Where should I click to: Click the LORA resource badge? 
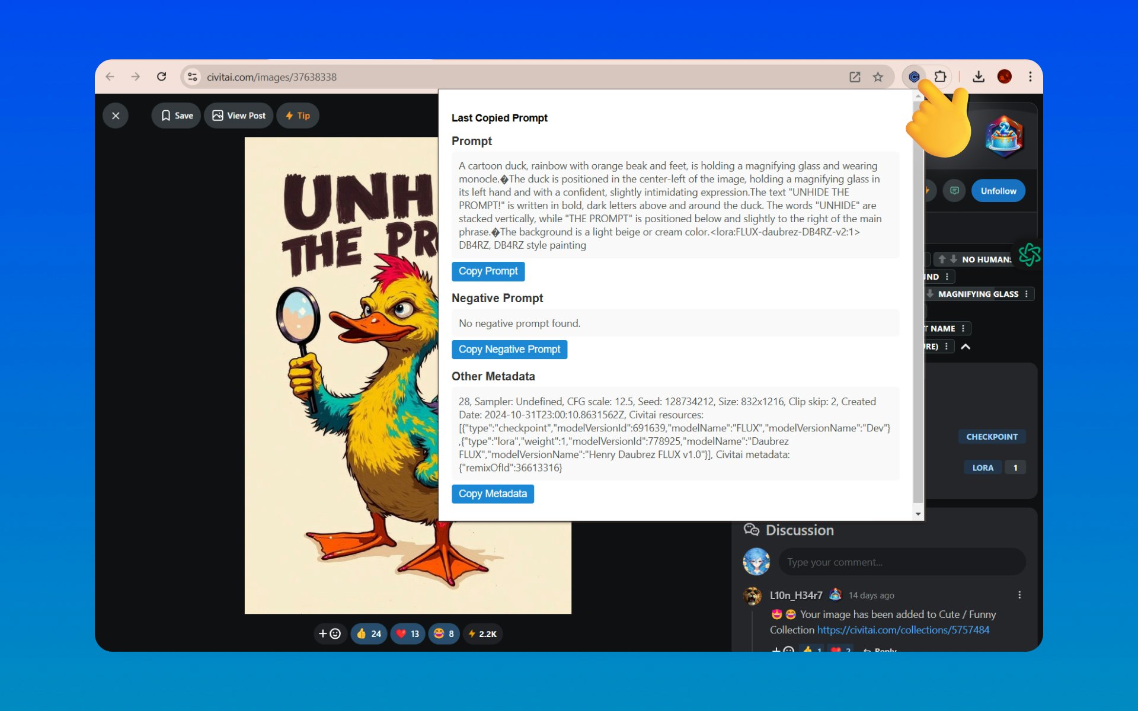click(983, 467)
